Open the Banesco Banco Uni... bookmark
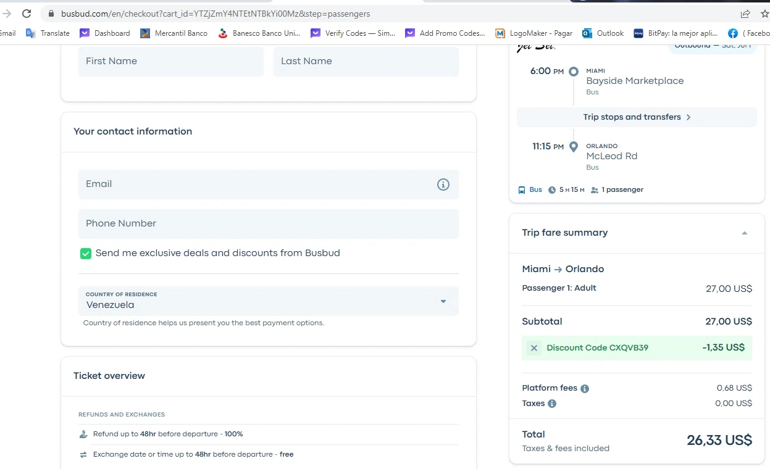The image size is (770, 469). [259, 33]
